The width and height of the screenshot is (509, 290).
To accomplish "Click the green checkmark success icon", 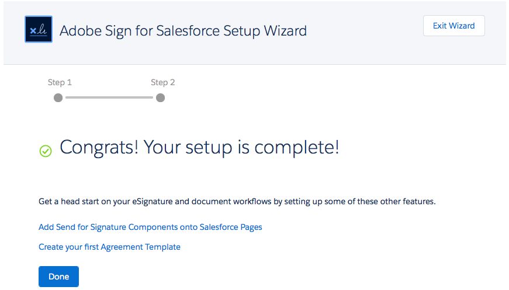I will pos(46,151).
